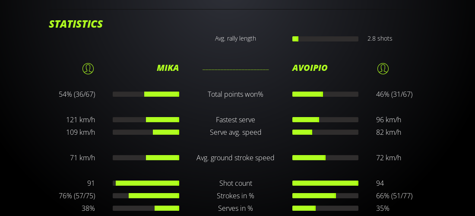
Task: Click Mika's Serve avg. speed bar
Action: tap(146, 132)
